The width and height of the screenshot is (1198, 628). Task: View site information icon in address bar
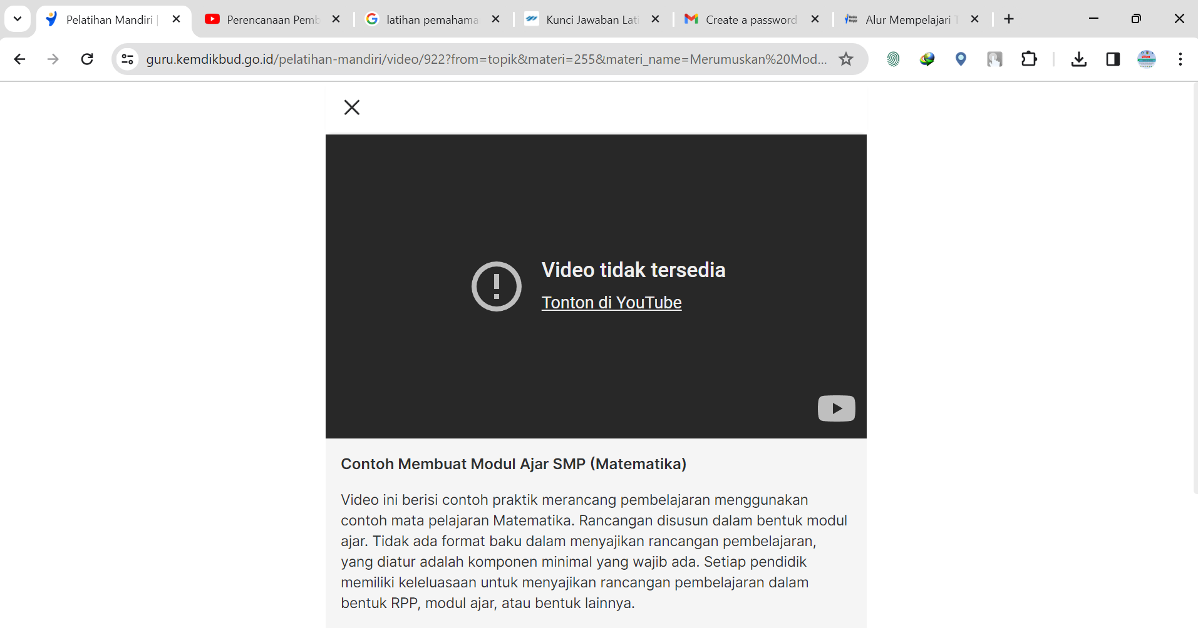click(128, 59)
